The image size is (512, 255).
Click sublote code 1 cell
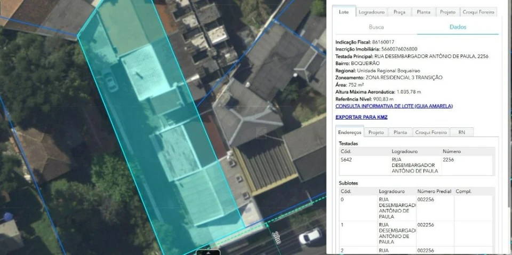pyautogui.click(x=358, y=234)
